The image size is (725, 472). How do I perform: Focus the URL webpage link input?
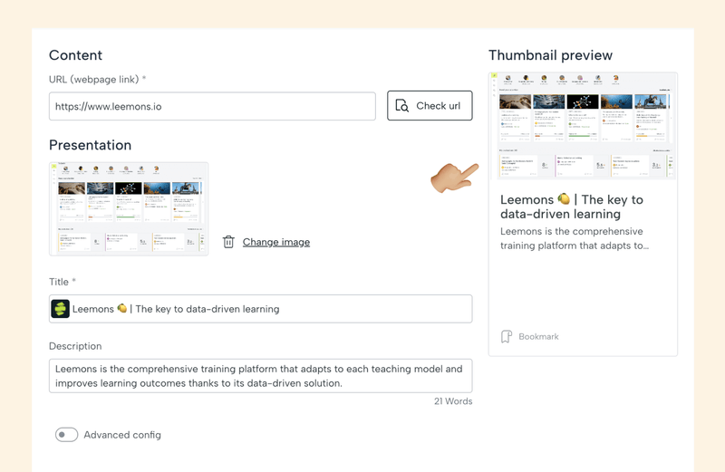(x=212, y=106)
